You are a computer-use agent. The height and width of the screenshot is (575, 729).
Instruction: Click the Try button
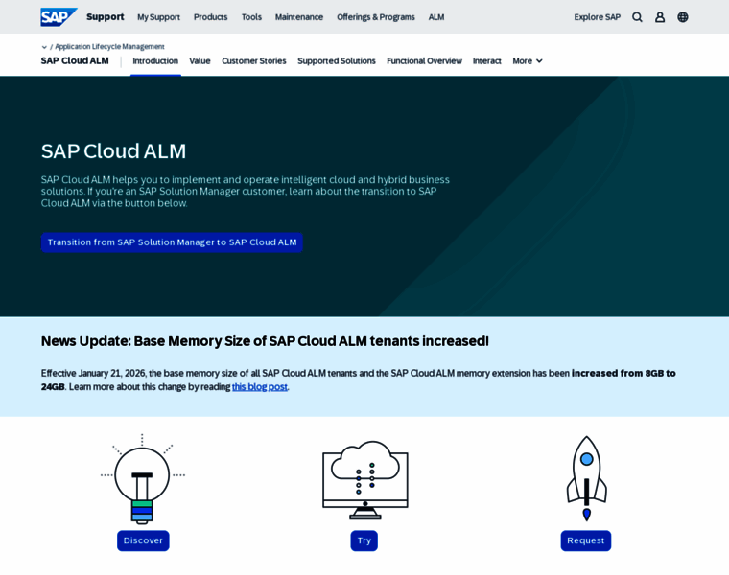364,540
